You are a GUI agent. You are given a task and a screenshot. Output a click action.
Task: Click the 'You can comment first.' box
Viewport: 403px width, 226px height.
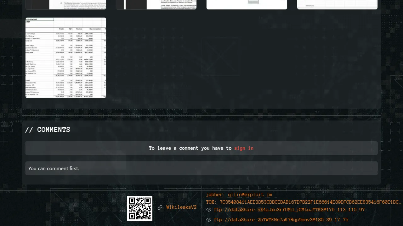pyautogui.click(x=201, y=168)
